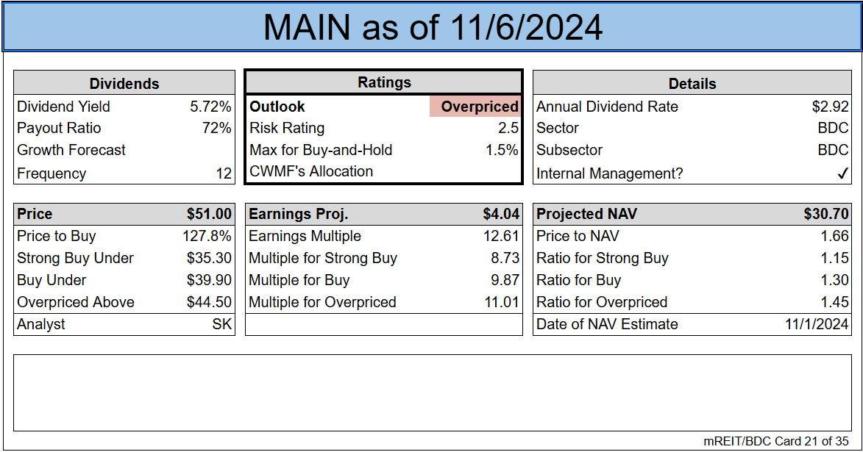Click the Buy Under label
This screenshot has height=452, width=863.
52,281
